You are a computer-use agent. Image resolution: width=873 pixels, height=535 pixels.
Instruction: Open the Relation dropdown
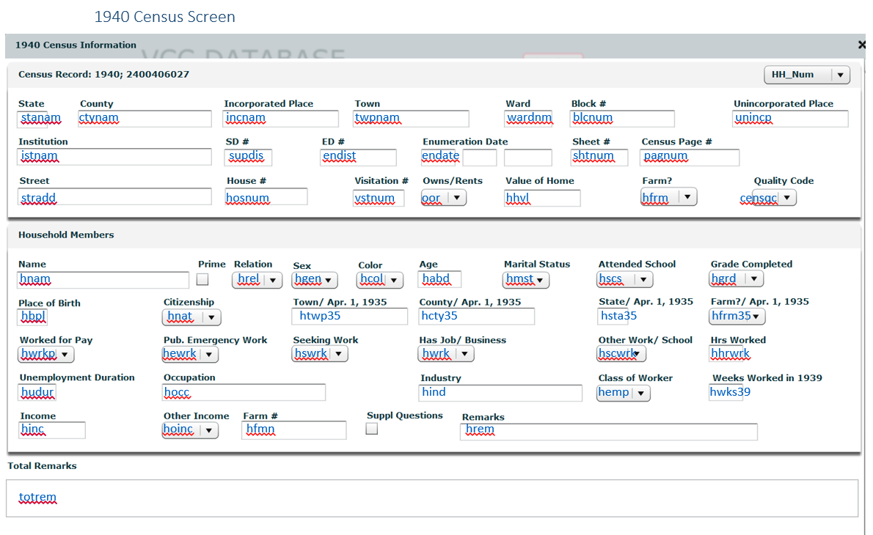tap(258, 279)
